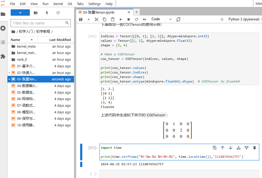Image resolution: width=262 pixels, height=178 pixels.
Task: Navigate to 初学教程 breadcrumb folder
Action: pyautogui.click(x=43, y=31)
